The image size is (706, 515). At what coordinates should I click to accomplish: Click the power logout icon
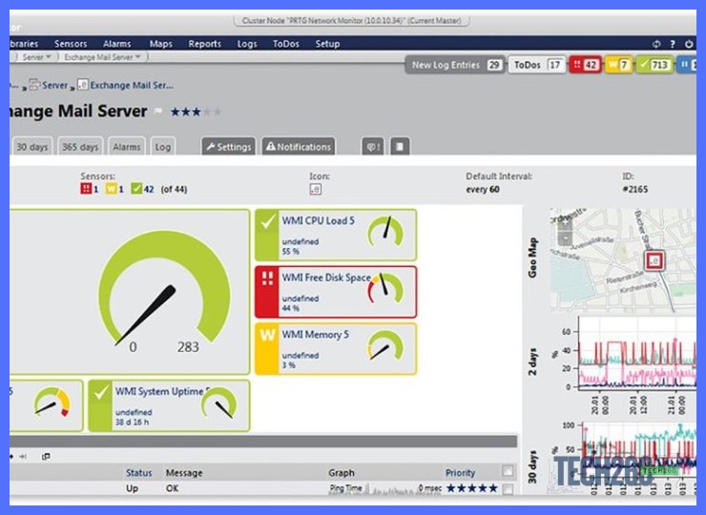(x=689, y=44)
